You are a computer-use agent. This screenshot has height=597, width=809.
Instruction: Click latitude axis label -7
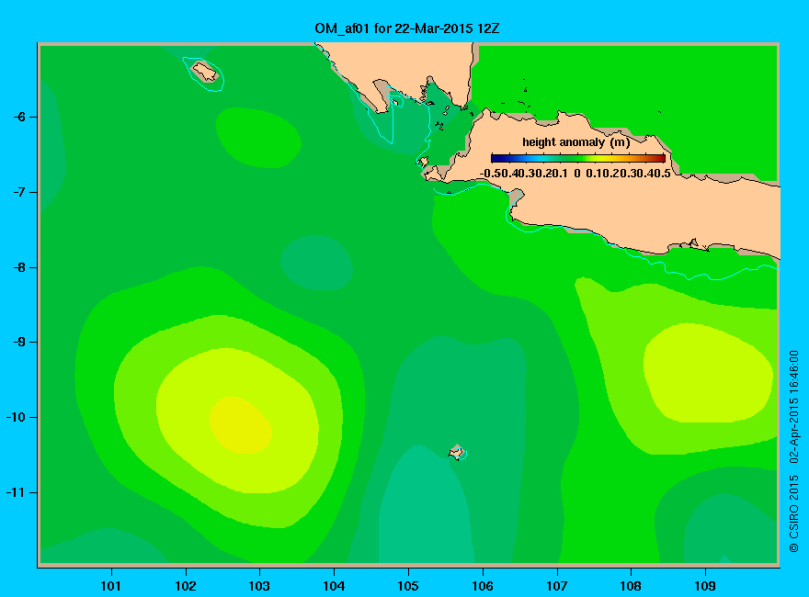(19, 192)
